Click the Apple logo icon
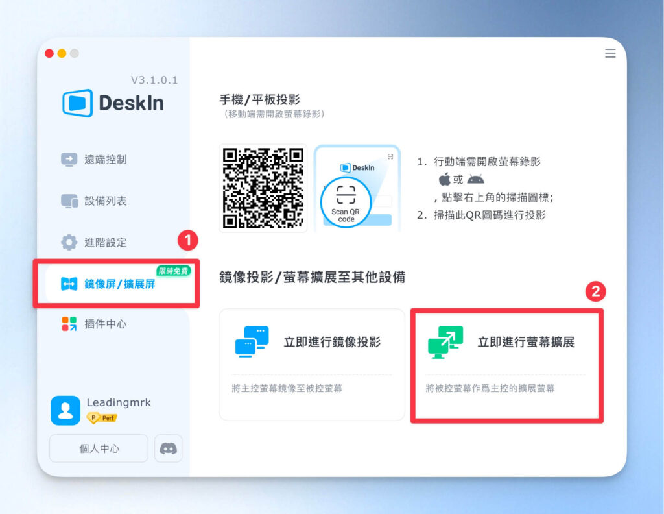Screen dimensions: 664x514 click(444, 179)
